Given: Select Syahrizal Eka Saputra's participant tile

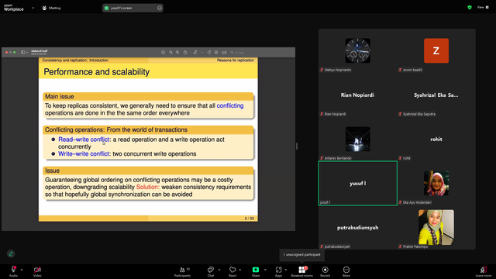Looking at the screenshot, I should [x=436, y=95].
